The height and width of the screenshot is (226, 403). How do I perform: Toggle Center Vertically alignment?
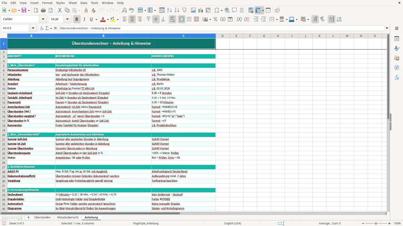[x=156, y=19]
